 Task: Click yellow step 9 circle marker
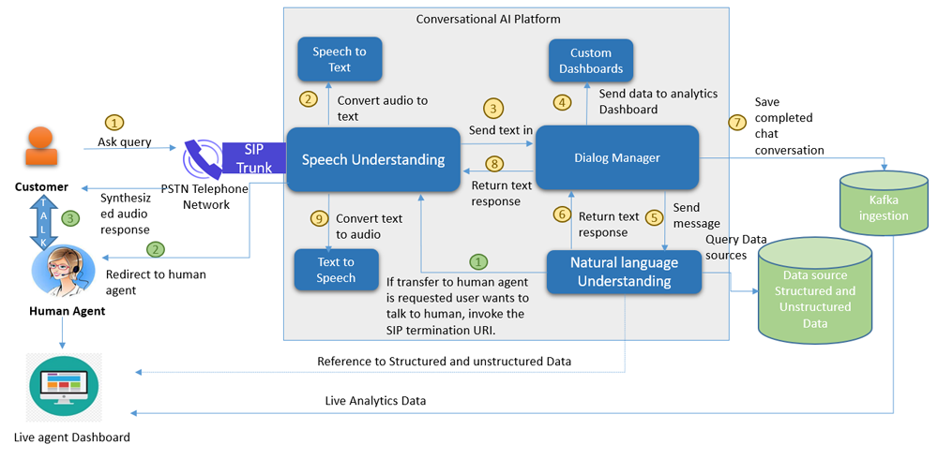point(319,218)
